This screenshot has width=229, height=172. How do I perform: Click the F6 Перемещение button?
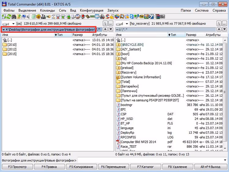click(113, 167)
